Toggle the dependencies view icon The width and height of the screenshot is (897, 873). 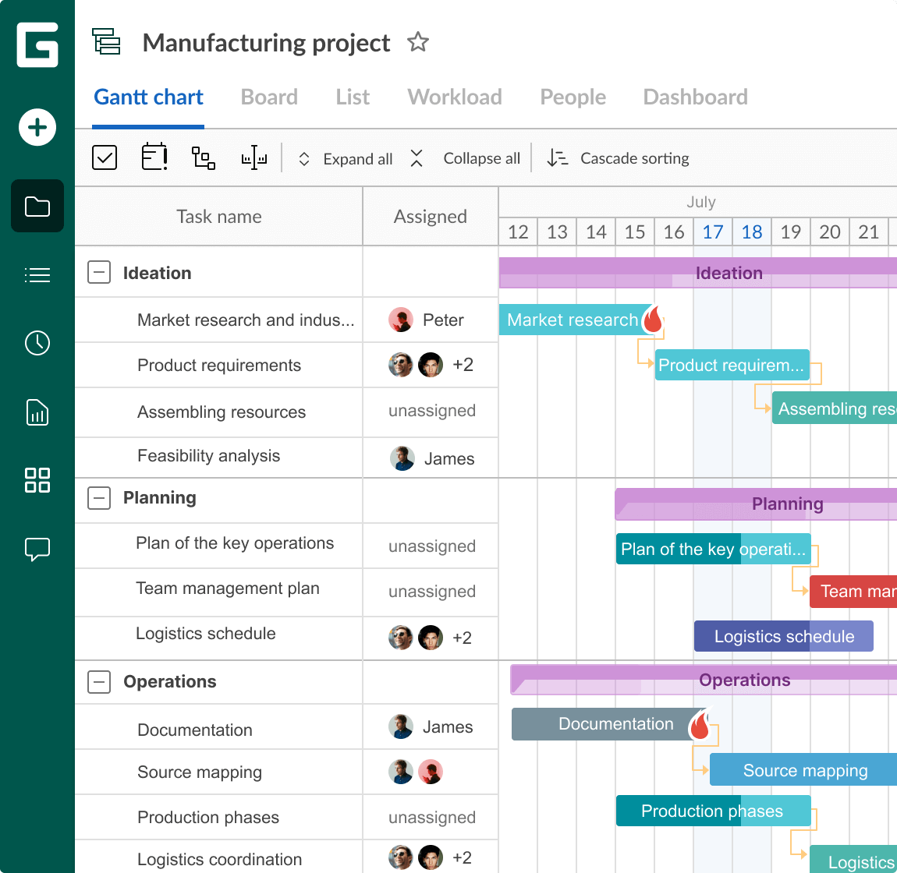pyautogui.click(x=203, y=157)
